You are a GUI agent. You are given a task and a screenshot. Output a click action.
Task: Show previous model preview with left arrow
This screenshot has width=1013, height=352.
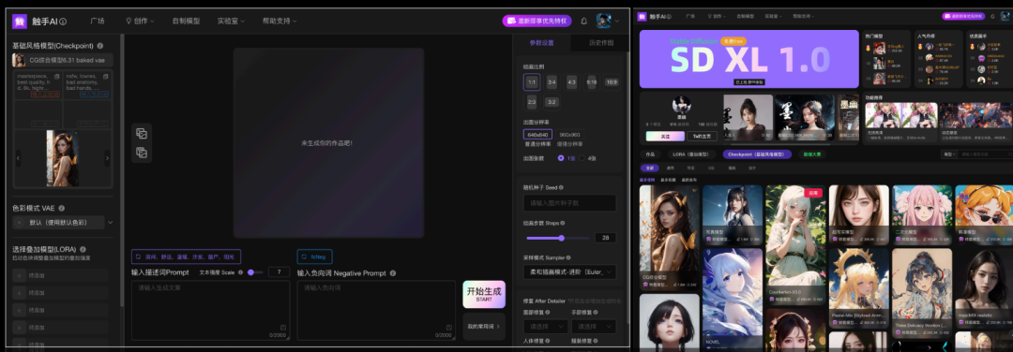(x=18, y=158)
